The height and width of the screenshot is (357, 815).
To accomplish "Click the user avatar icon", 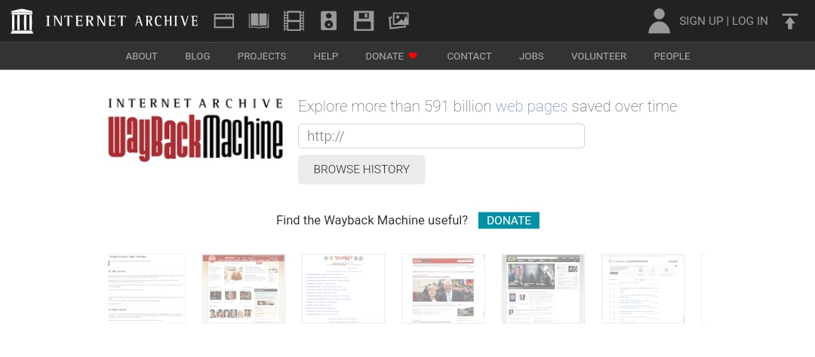I will pos(659,21).
